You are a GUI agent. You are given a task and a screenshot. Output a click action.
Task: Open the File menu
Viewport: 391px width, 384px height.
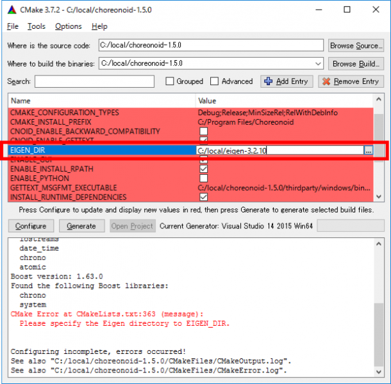point(13,26)
